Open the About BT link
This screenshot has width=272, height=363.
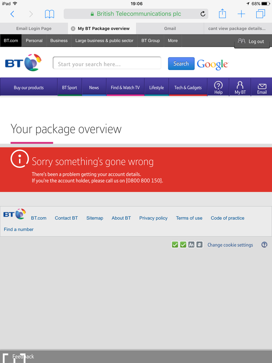point(121,218)
